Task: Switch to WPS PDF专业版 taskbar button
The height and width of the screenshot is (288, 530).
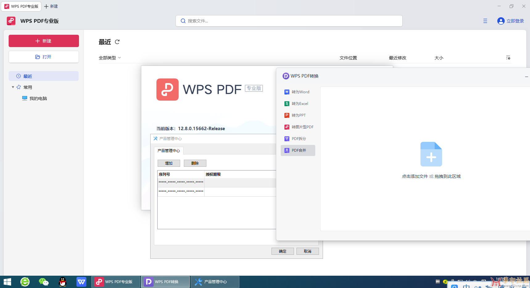Action: pyautogui.click(x=116, y=282)
